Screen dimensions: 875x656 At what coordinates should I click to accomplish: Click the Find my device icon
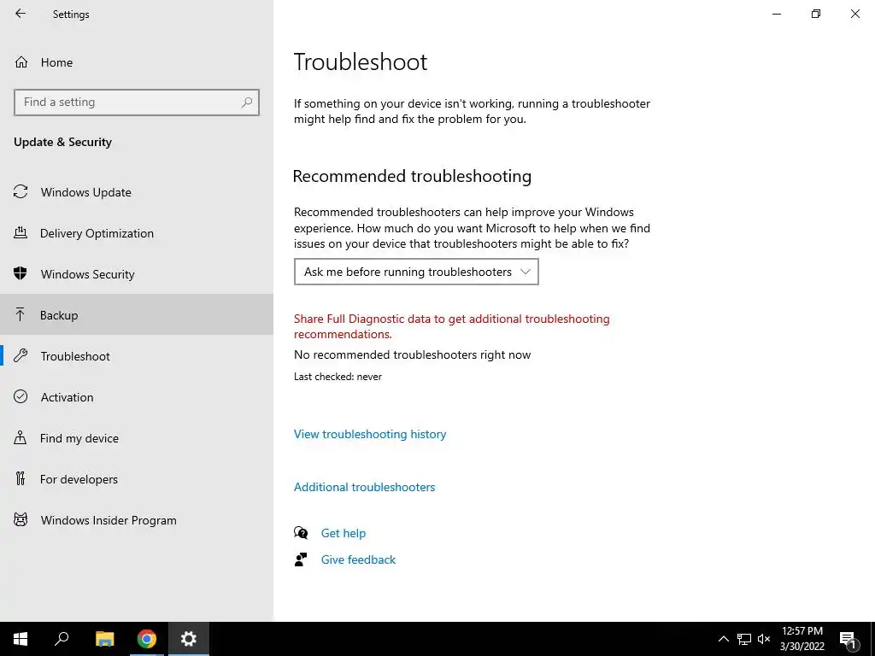(21, 437)
